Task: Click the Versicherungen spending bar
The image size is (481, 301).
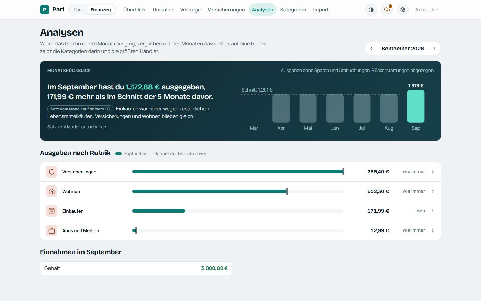Action: click(238, 172)
